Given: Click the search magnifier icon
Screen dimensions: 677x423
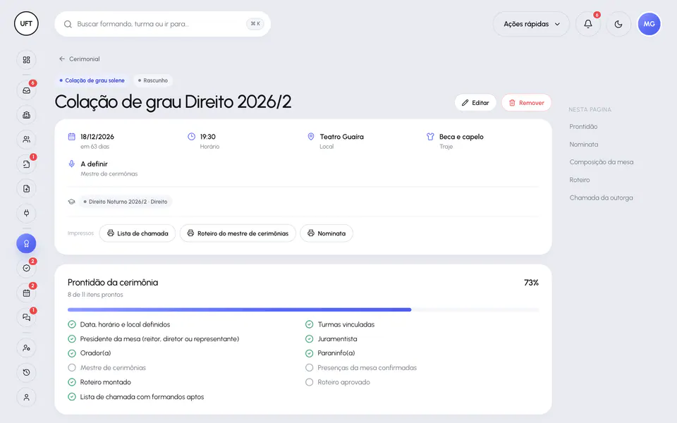Looking at the screenshot, I should (68, 24).
